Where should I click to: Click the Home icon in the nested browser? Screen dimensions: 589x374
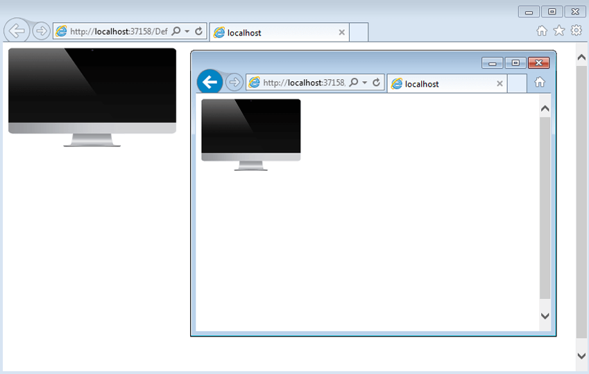(x=539, y=83)
